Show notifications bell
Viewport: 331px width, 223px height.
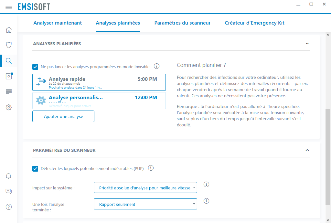click(x=8, y=176)
